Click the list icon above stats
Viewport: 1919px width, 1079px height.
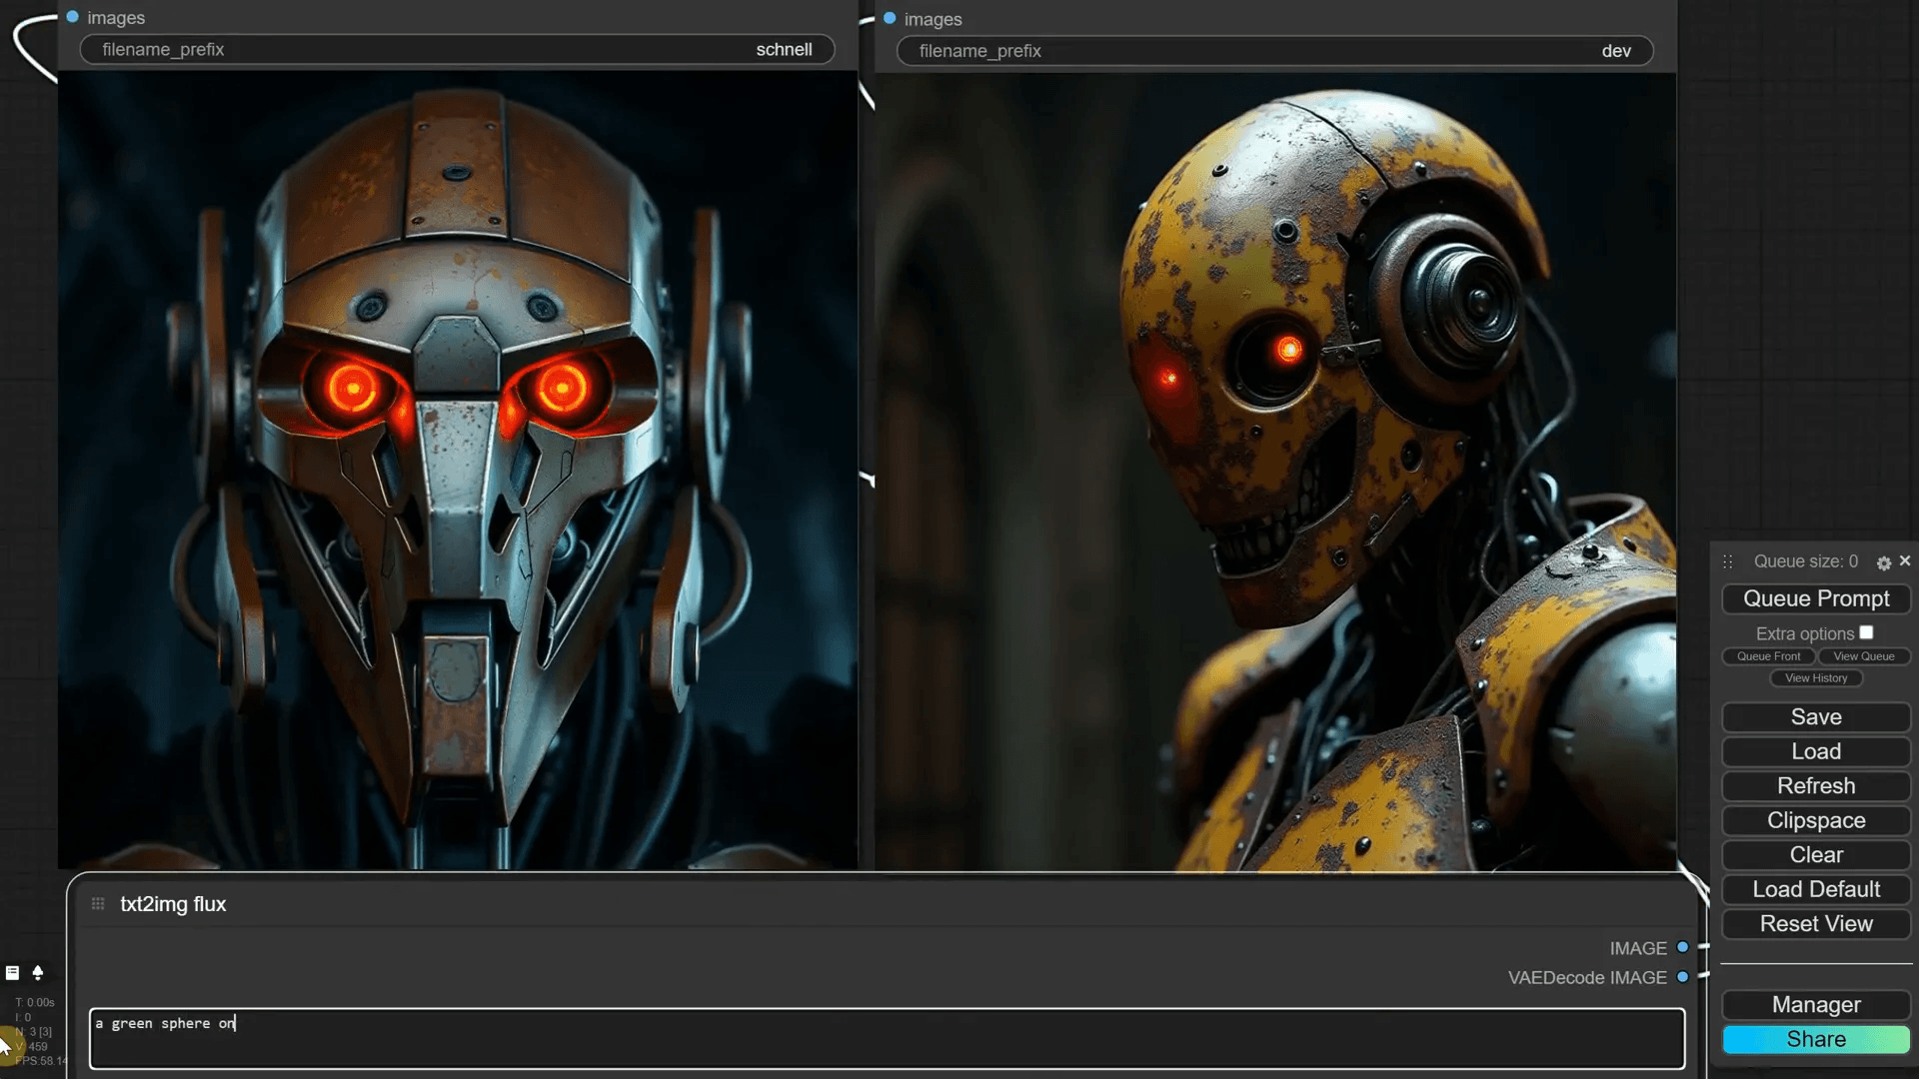(13, 973)
